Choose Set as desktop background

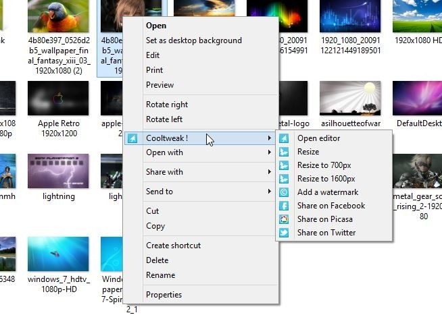coord(193,40)
